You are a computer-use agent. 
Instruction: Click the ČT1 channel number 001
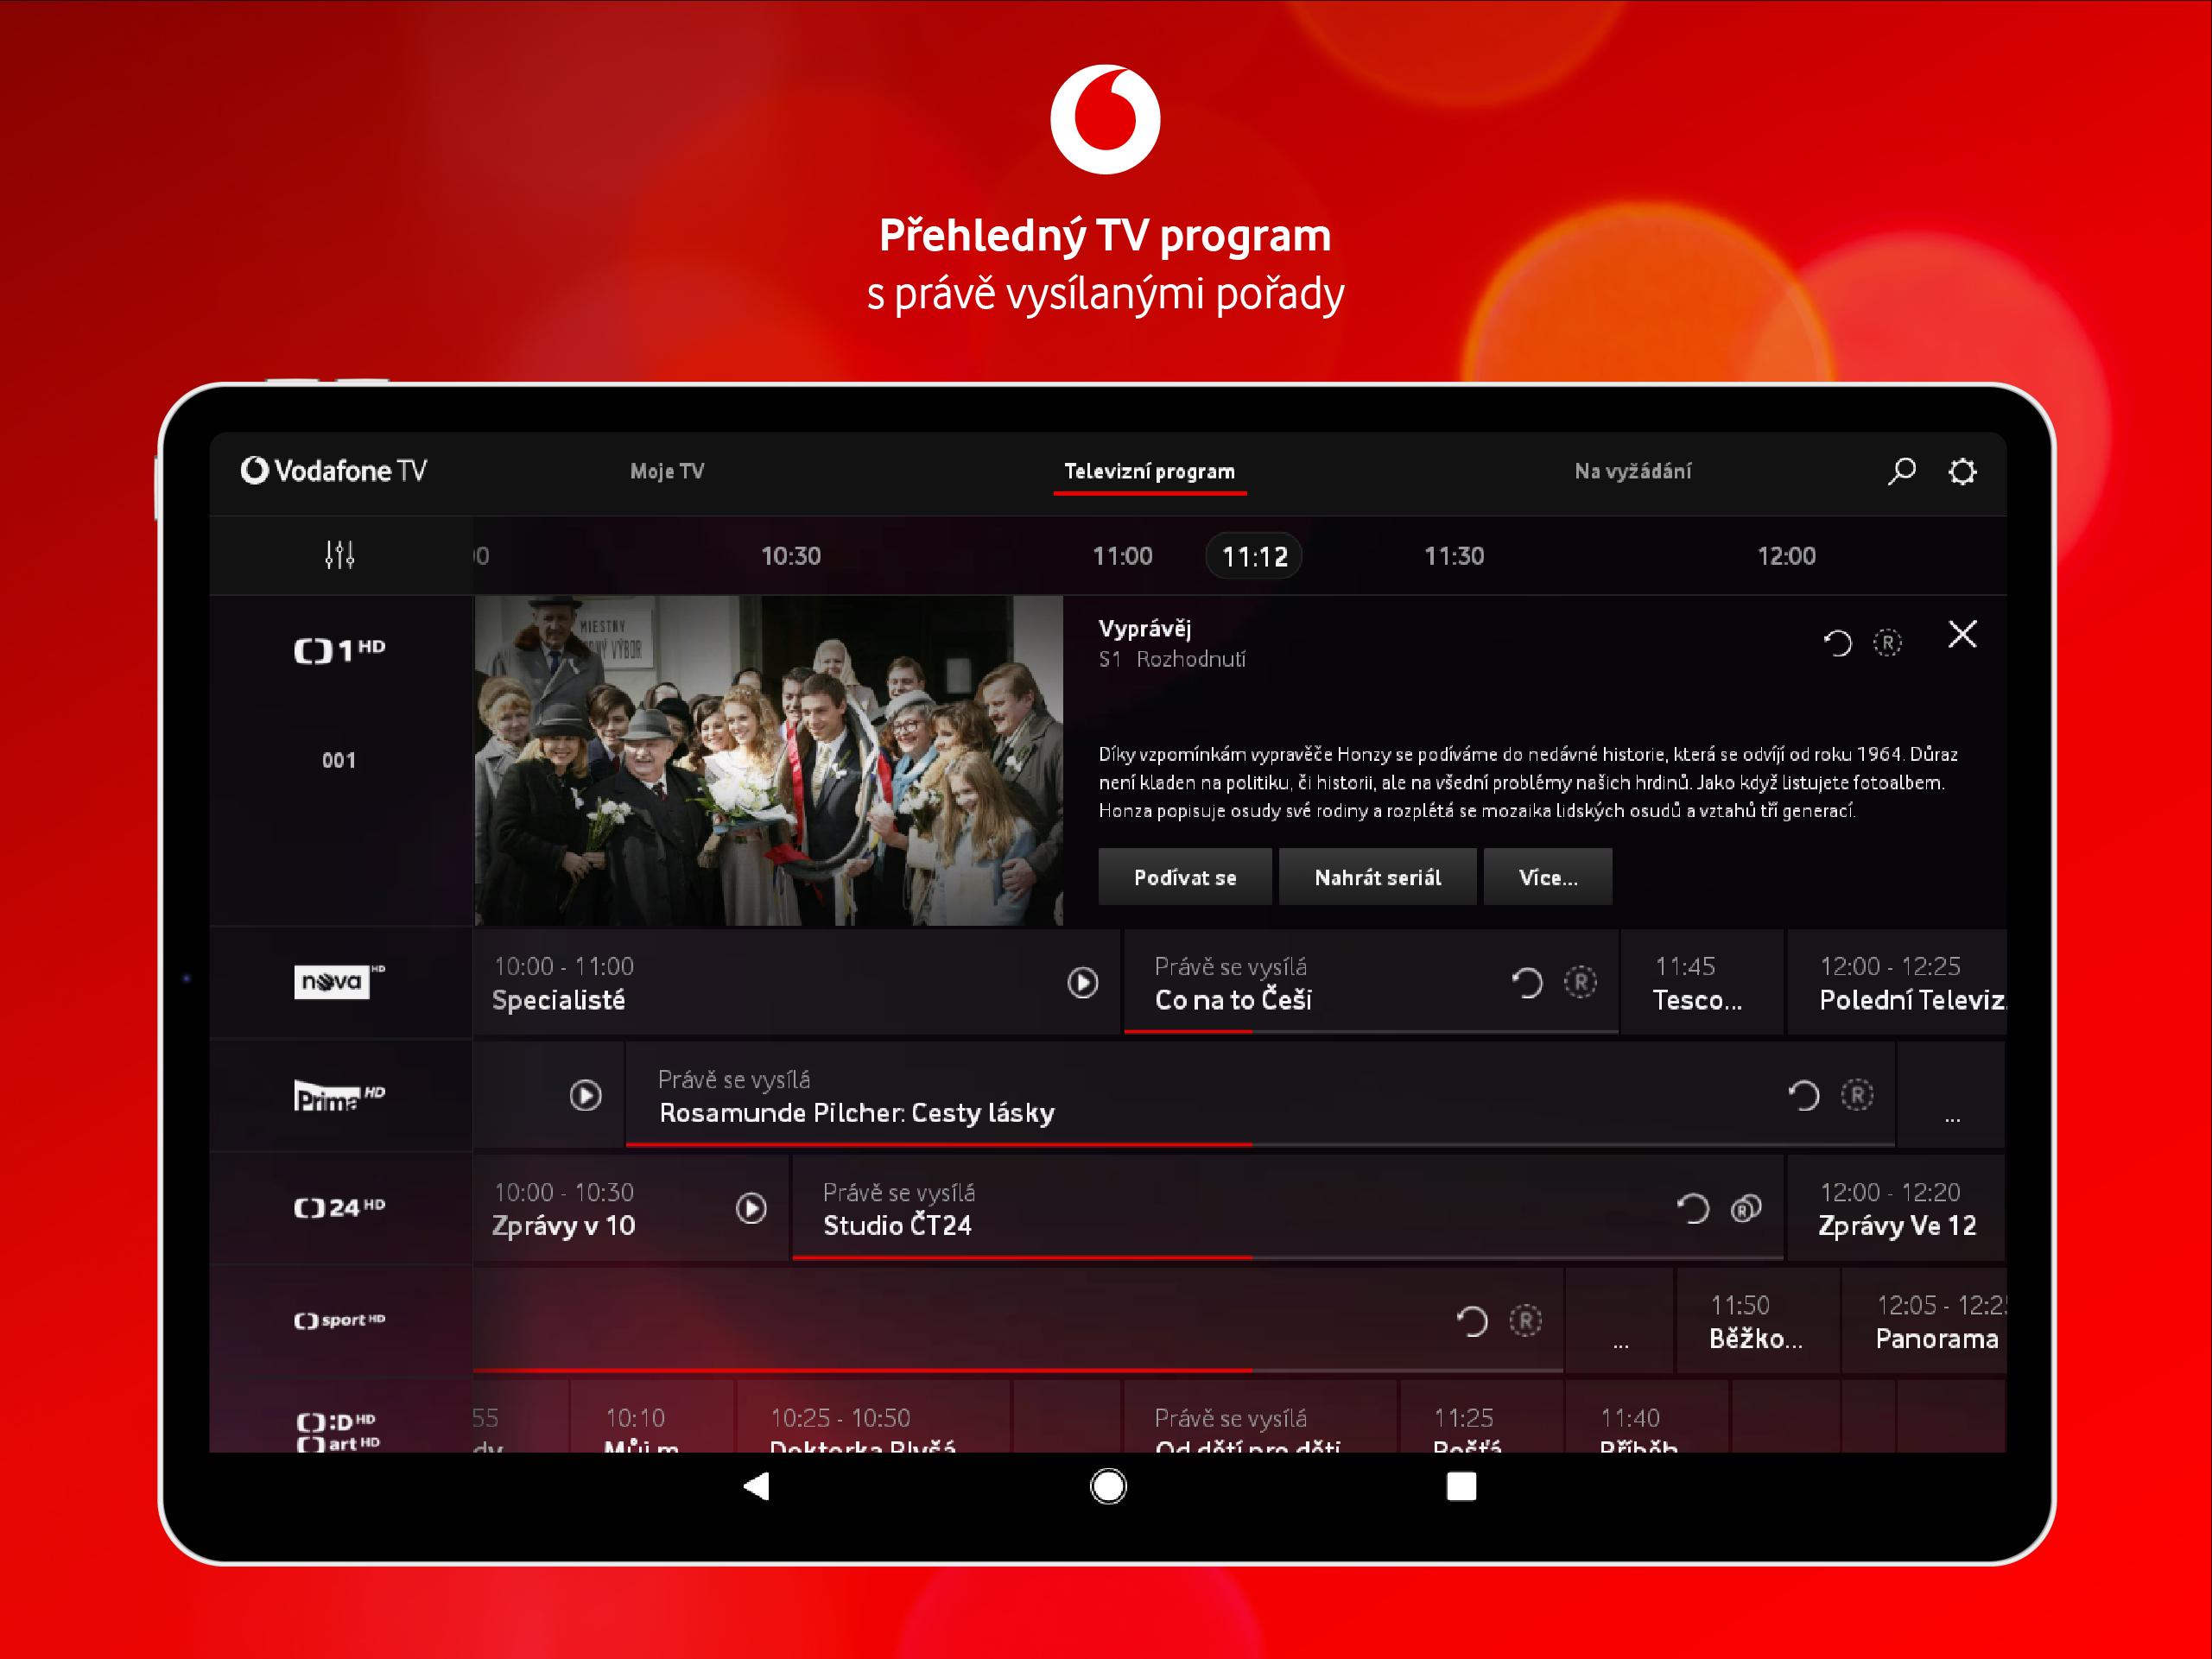coord(339,760)
